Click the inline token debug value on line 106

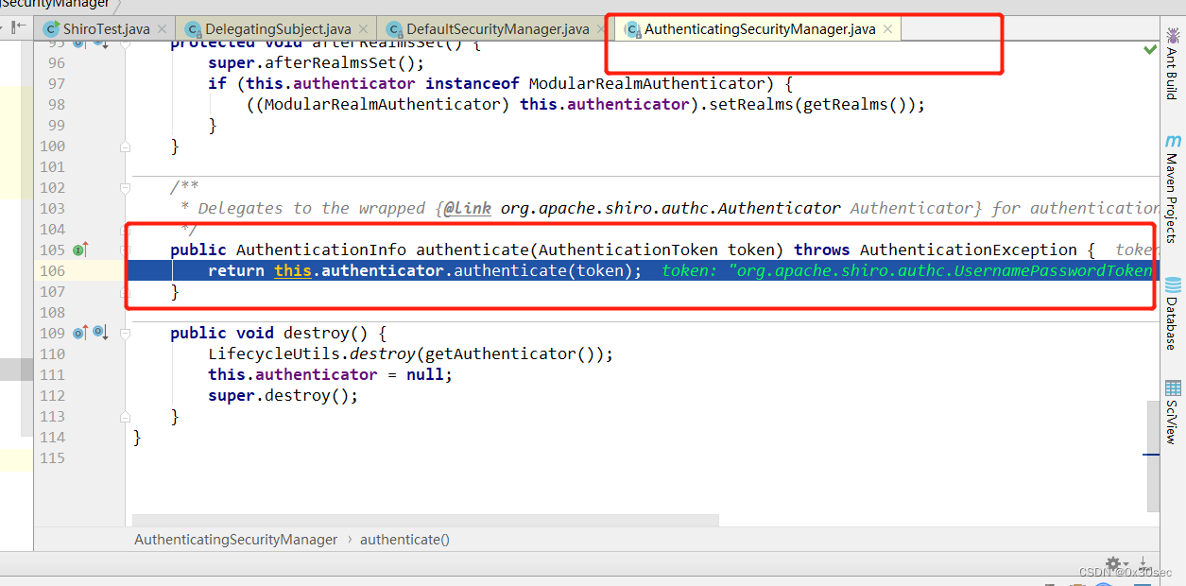(x=907, y=270)
